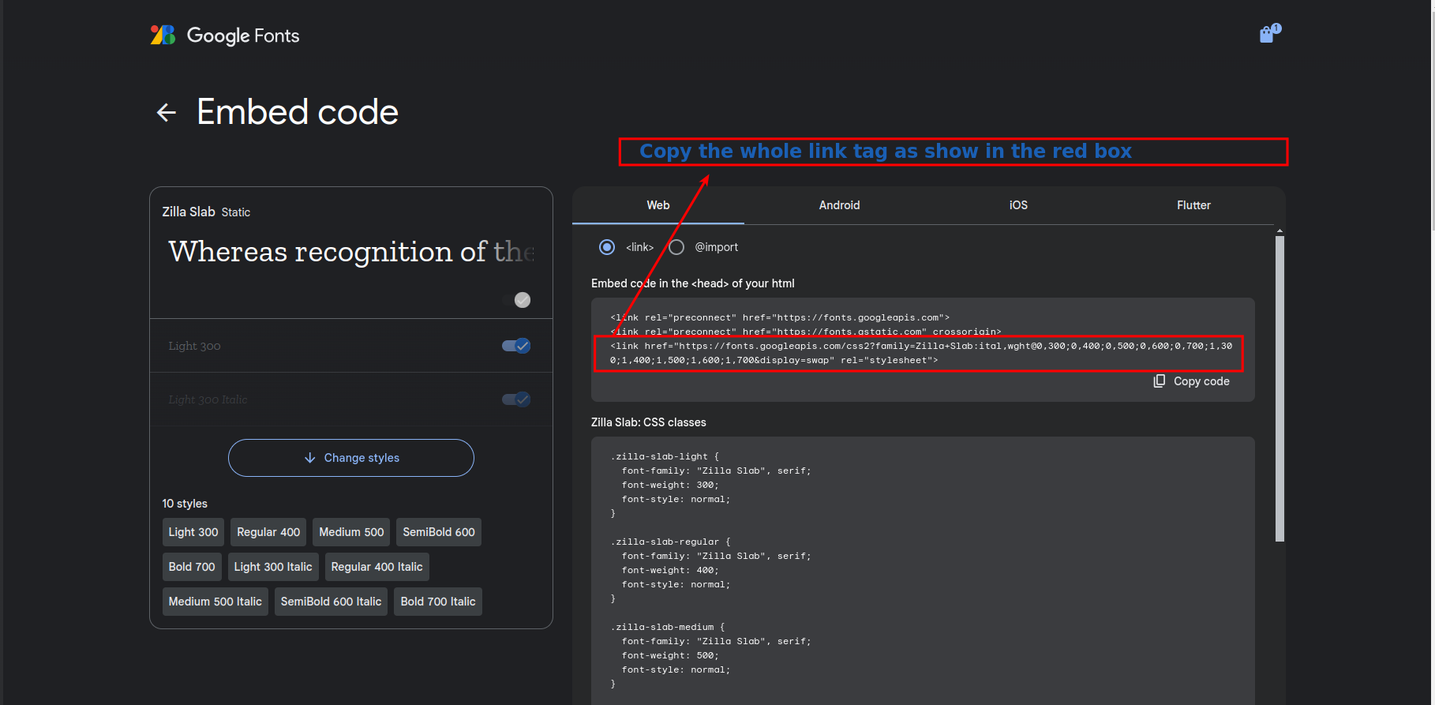The height and width of the screenshot is (705, 1435).
Task: Toggle the Light 300 Italic switch
Action: click(516, 399)
